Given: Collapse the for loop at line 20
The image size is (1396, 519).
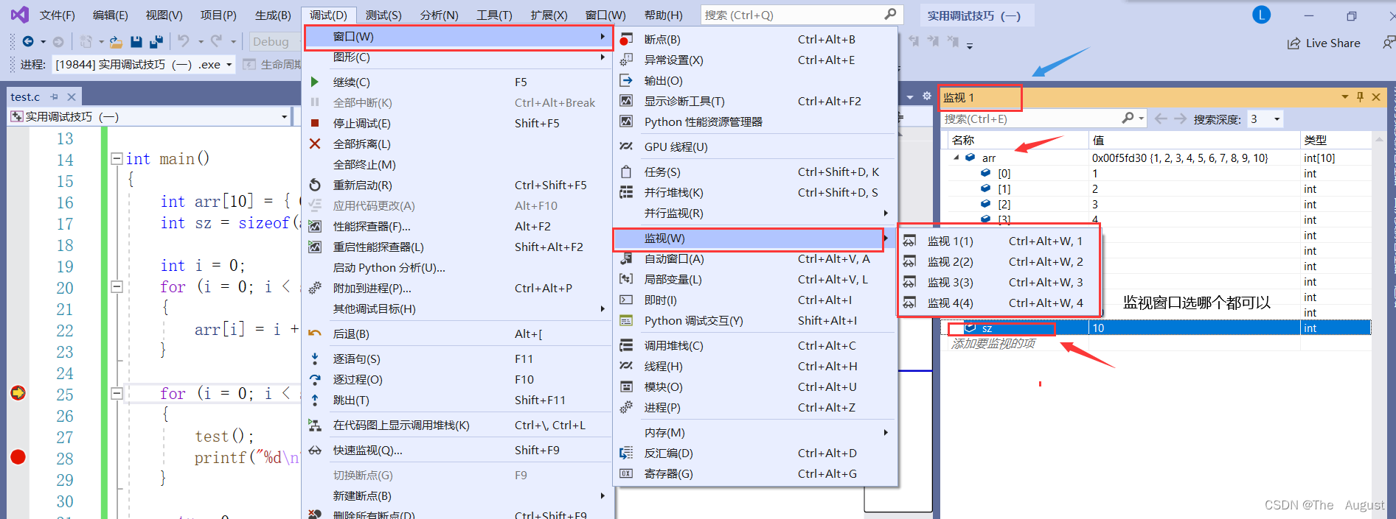Looking at the screenshot, I should click(117, 286).
